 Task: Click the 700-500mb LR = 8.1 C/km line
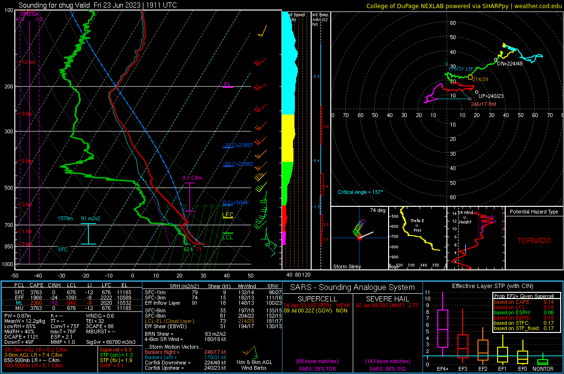click(x=33, y=365)
